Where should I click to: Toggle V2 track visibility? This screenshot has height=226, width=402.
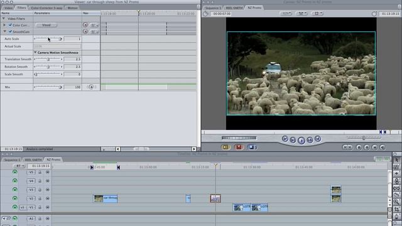point(15,198)
